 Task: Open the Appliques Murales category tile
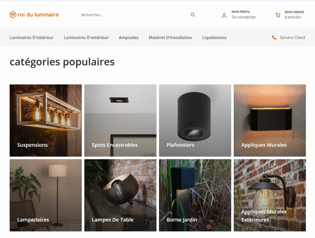click(270, 120)
